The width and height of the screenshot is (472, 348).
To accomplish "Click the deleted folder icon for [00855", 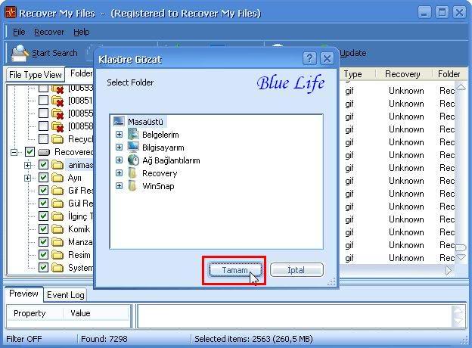I will tap(57, 113).
